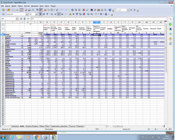Open Navigator compass icon
Viewport: 175px width, 140px height.
point(95,10)
